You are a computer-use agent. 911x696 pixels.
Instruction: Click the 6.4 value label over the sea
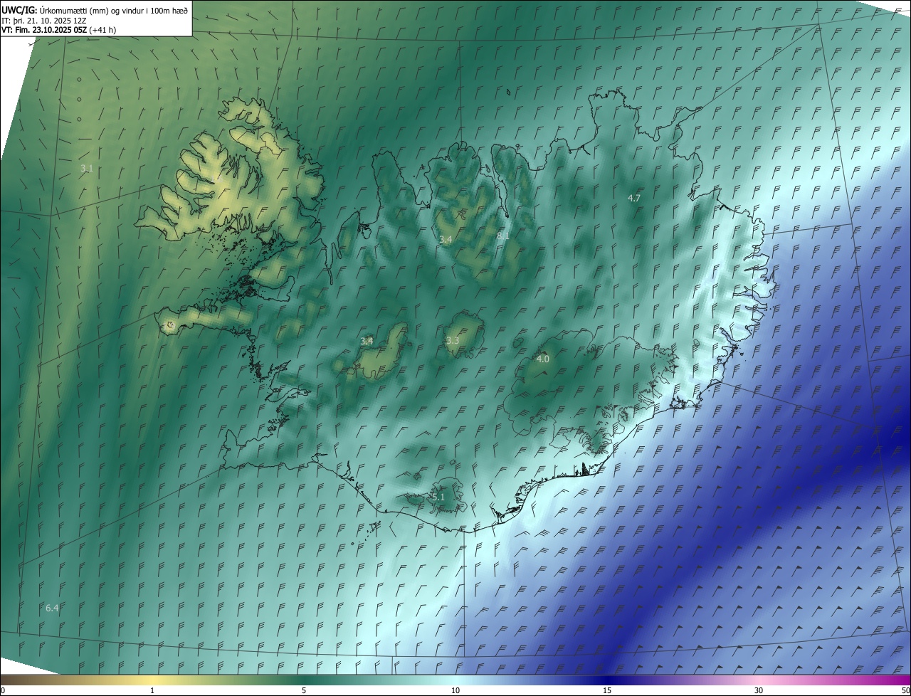pos(52,608)
